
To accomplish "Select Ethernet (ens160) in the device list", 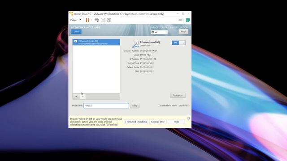I will [x=96, y=42].
